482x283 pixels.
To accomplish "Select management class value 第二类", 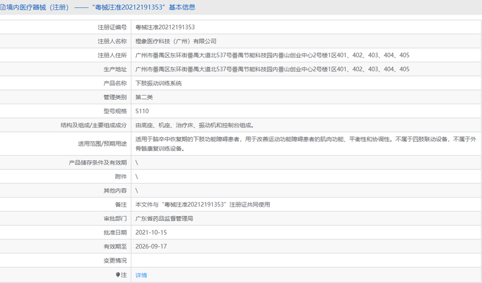I will (x=144, y=97).
